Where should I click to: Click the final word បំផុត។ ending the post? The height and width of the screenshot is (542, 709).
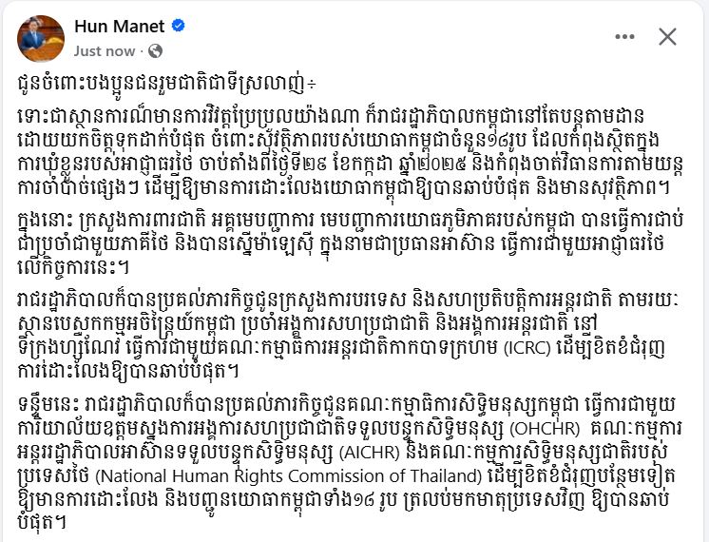point(42,523)
